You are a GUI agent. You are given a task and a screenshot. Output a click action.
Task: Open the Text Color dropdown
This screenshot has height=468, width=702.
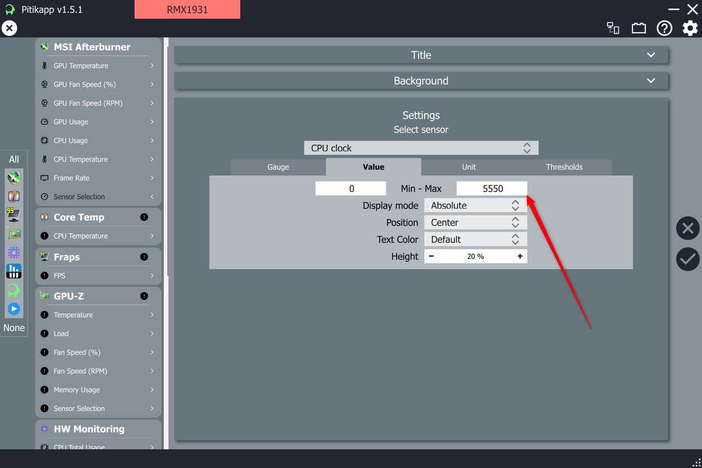[x=475, y=240]
